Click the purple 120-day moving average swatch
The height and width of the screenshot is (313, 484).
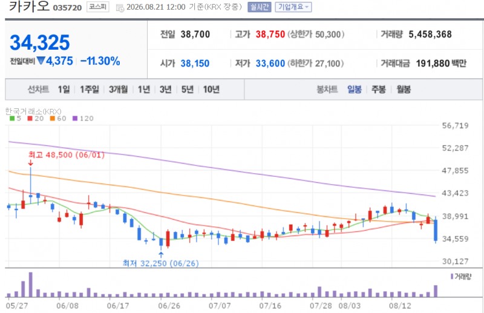(x=75, y=118)
